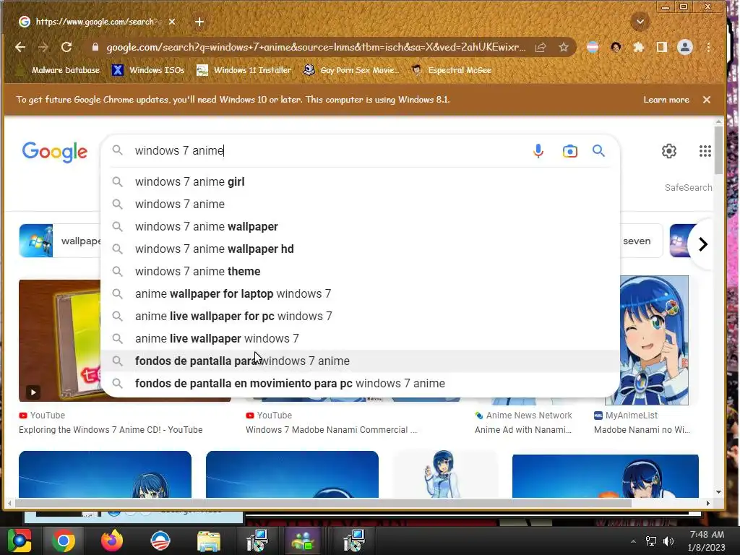Open Anime News Network result title
740x555 pixels.
pyautogui.click(x=523, y=430)
